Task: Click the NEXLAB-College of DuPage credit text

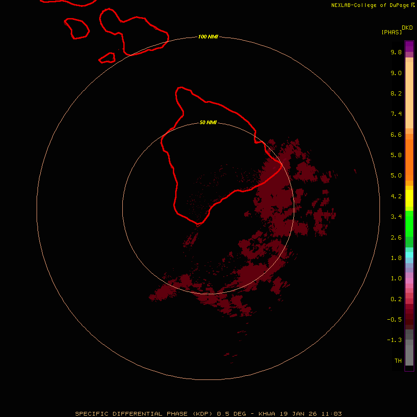Action: click(370, 5)
